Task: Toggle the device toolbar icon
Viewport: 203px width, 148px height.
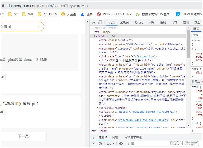Action: point(100,22)
